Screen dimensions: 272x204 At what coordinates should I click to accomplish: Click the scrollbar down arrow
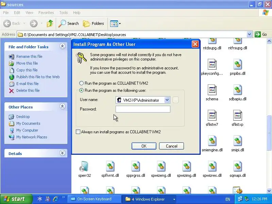[269, 191]
